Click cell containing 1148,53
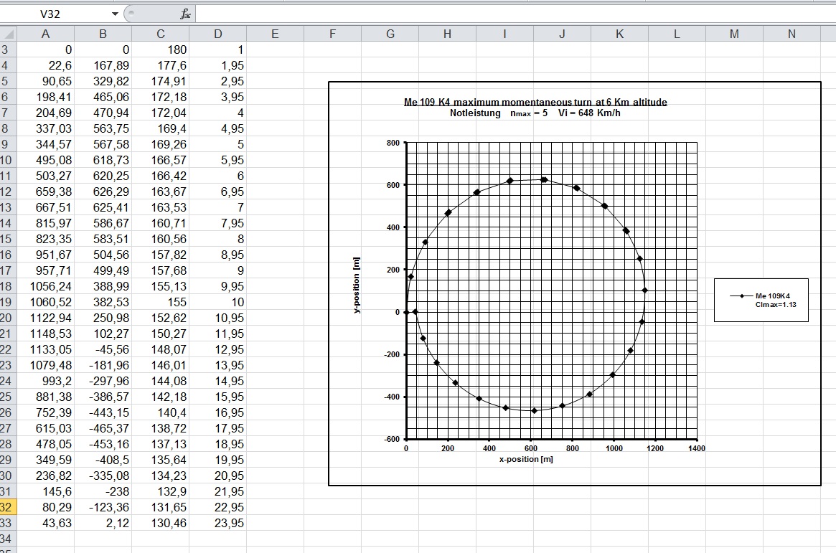Image resolution: width=836 pixels, height=553 pixels. point(45,334)
